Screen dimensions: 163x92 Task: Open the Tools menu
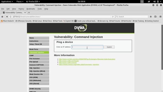coord(40,9)
